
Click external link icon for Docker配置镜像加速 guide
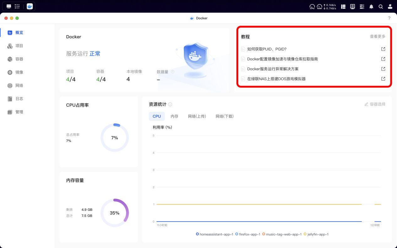click(x=383, y=59)
